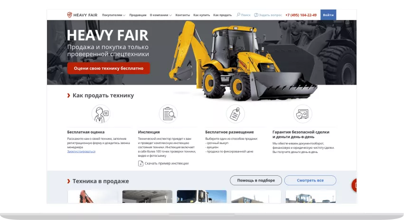Click the red floating widget at right edge
This screenshot has width=404, height=220.
354,185
